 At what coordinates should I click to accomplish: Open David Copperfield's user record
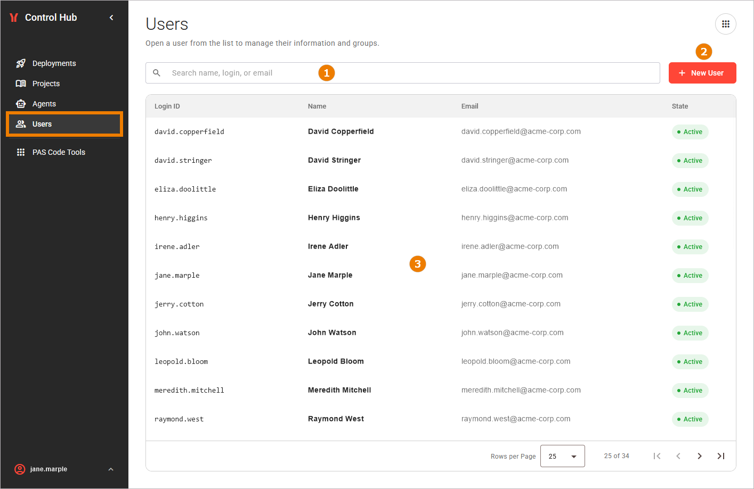[441, 131]
